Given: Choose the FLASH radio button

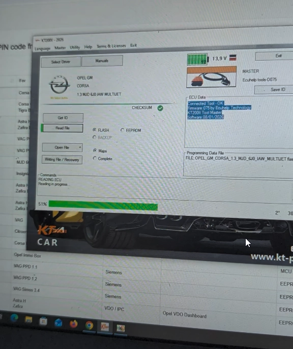Looking at the screenshot, I should tap(95, 130).
